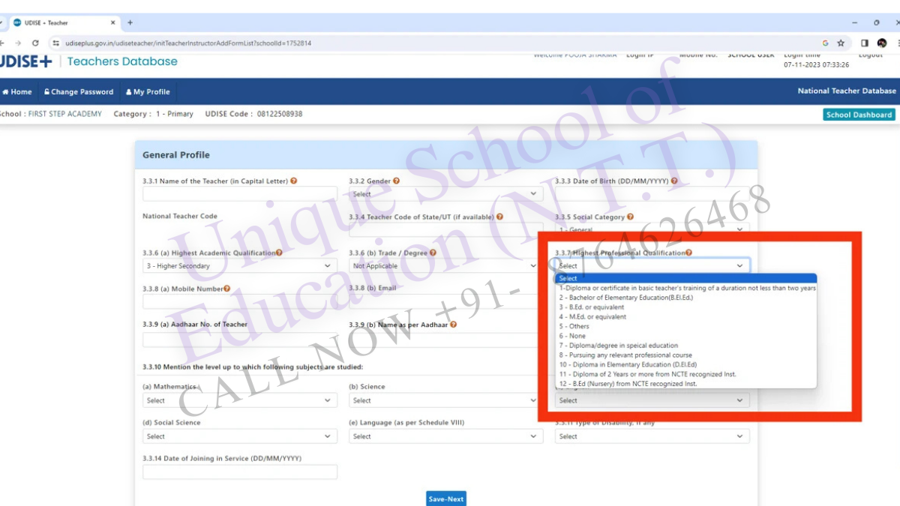Select 8 - Pursuing any relevant professional course

coord(686,355)
